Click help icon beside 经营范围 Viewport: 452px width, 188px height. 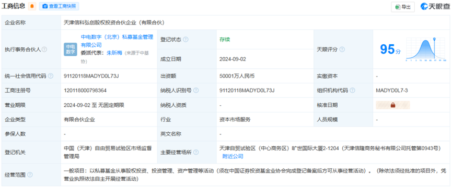30,175
